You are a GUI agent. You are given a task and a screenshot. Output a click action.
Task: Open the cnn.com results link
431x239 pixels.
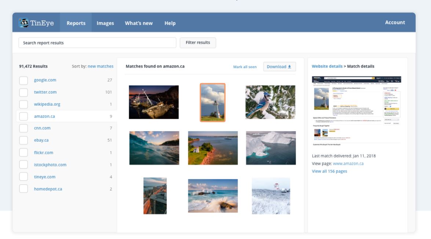pyautogui.click(x=42, y=128)
